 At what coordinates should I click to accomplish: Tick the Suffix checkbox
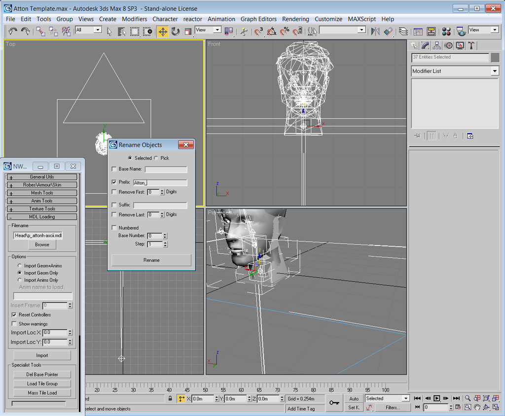(x=114, y=205)
